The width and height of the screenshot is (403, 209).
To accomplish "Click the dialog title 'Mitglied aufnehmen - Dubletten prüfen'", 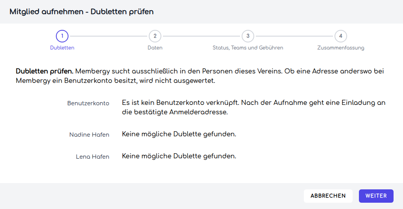I will pyautogui.click(x=81, y=12).
